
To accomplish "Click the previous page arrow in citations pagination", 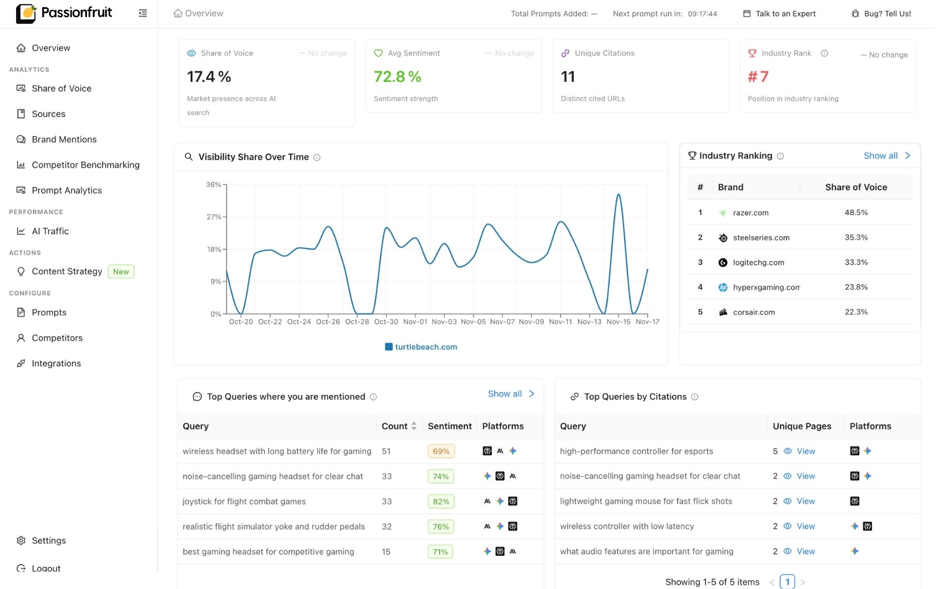I will point(772,582).
